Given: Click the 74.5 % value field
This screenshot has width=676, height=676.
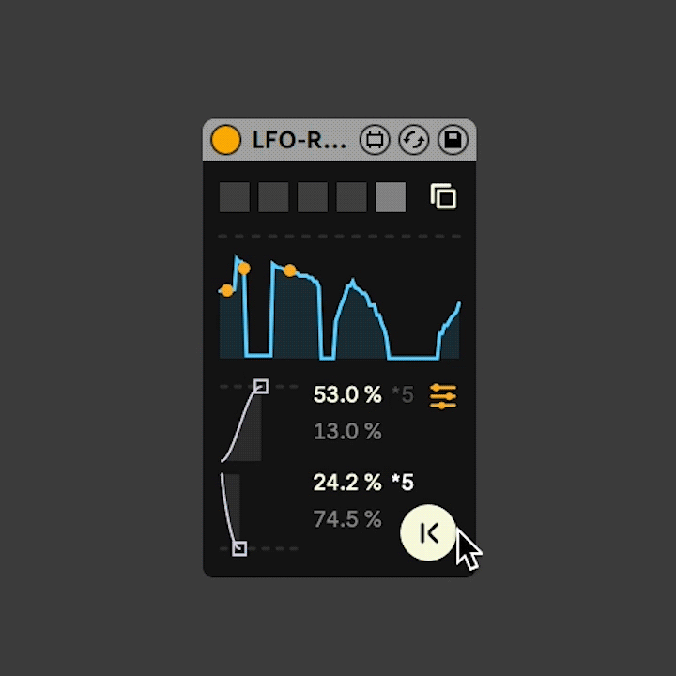Looking at the screenshot, I should coord(347,519).
